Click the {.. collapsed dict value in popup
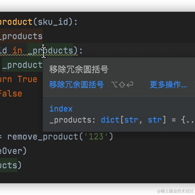The width and height of the screenshot is (195, 195). coord(188,120)
